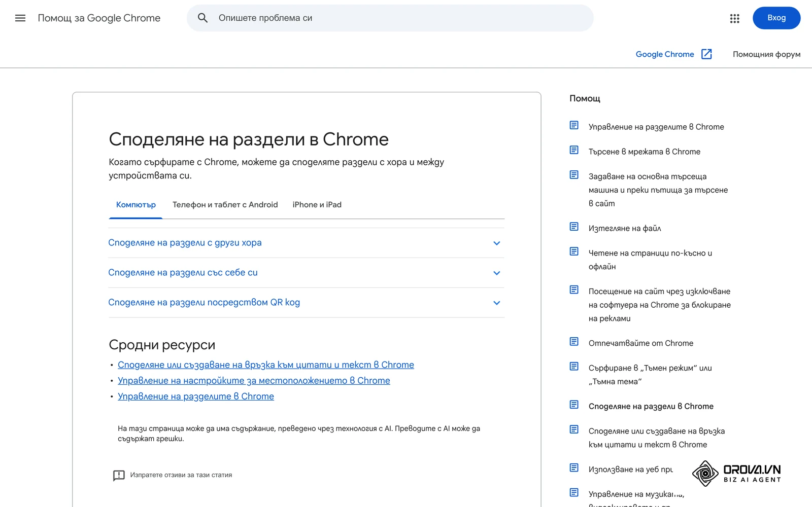This screenshot has height=507, width=812.
Task: Click article icon next to 'Споделяне или създаване на връзка'
Action: point(574,429)
